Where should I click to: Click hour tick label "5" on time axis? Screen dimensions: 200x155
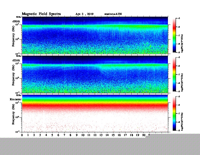tap(52, 135)
